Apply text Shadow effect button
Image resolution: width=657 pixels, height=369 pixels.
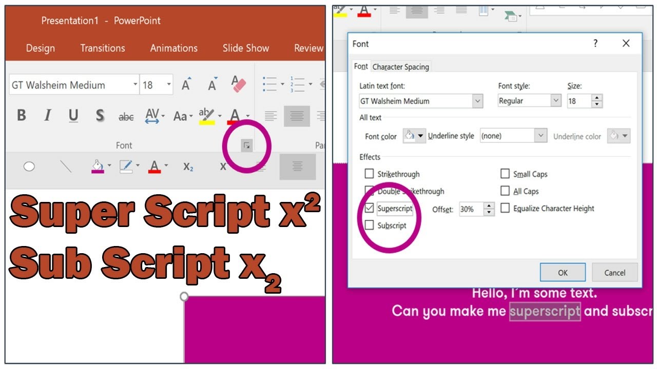[x=100, y=116]
